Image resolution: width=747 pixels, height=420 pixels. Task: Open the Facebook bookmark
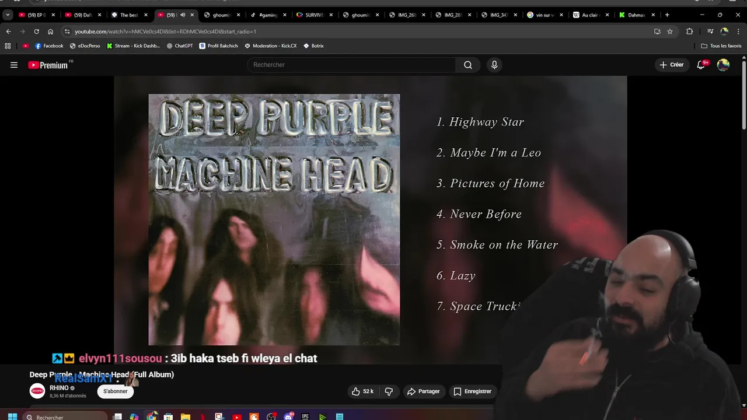49,45
